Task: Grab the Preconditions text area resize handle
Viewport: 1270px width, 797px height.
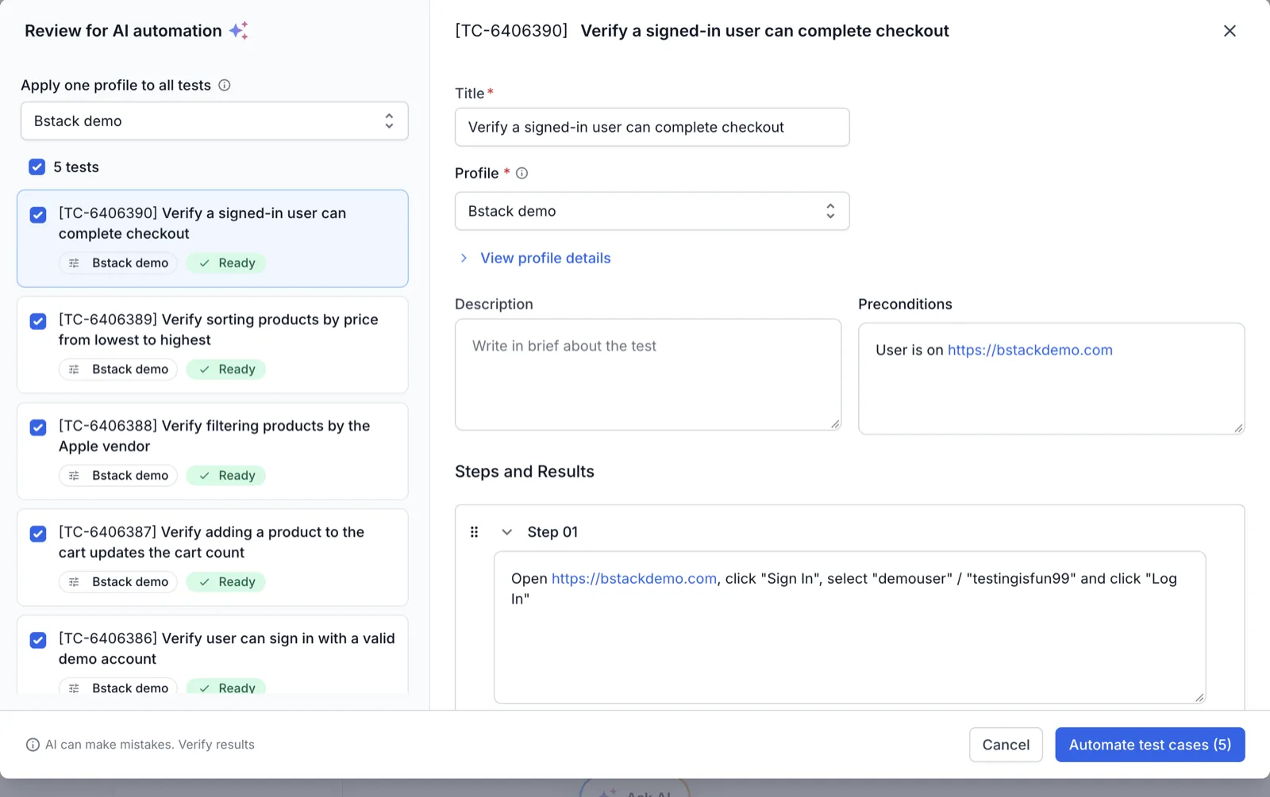Action: pos(1238,427)
